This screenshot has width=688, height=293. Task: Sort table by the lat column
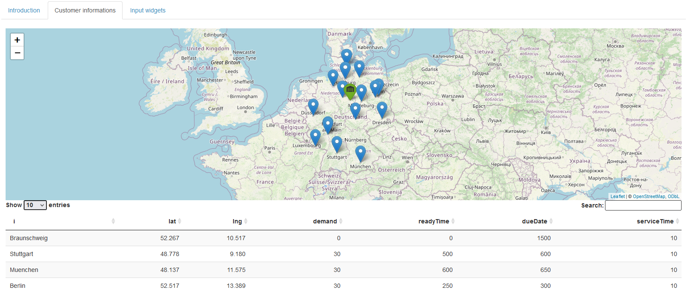click(x=172, y=221)
